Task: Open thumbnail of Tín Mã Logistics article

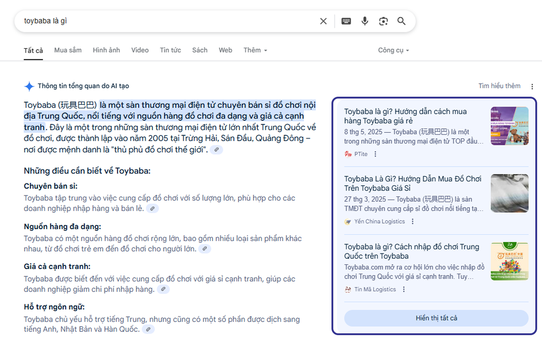Action: tap(509, 261)
